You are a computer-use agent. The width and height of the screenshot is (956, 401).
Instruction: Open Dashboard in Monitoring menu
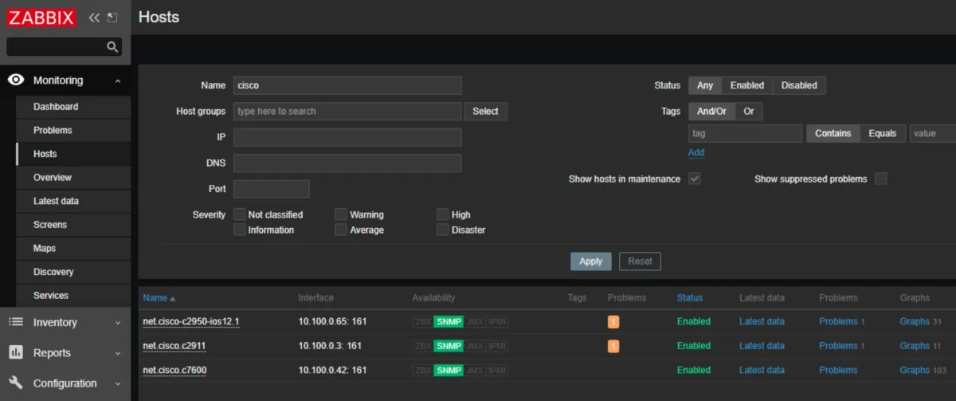[72, 107]
